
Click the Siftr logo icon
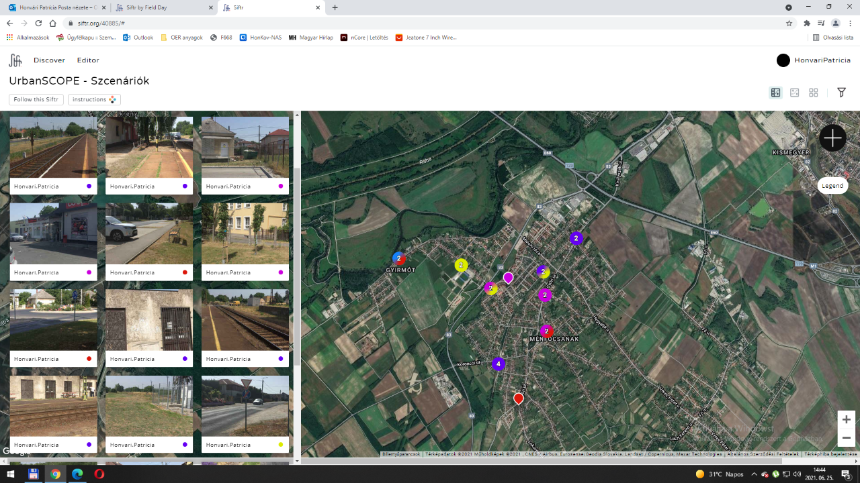pos(15,60)
